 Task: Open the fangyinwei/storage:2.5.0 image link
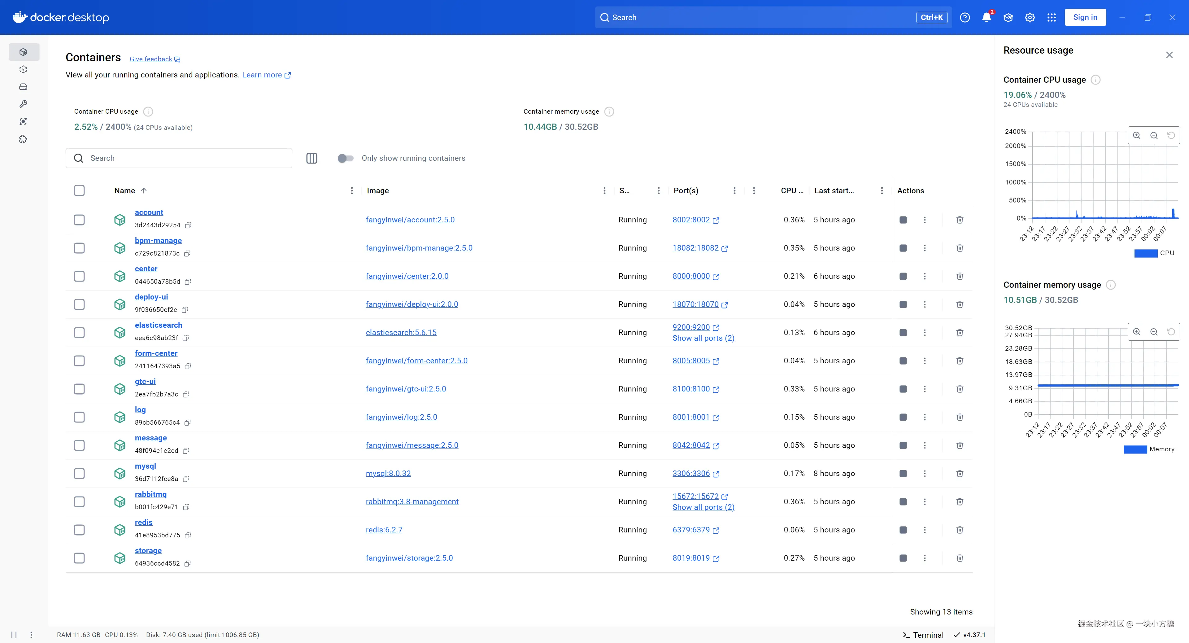(x=409, y=558)
